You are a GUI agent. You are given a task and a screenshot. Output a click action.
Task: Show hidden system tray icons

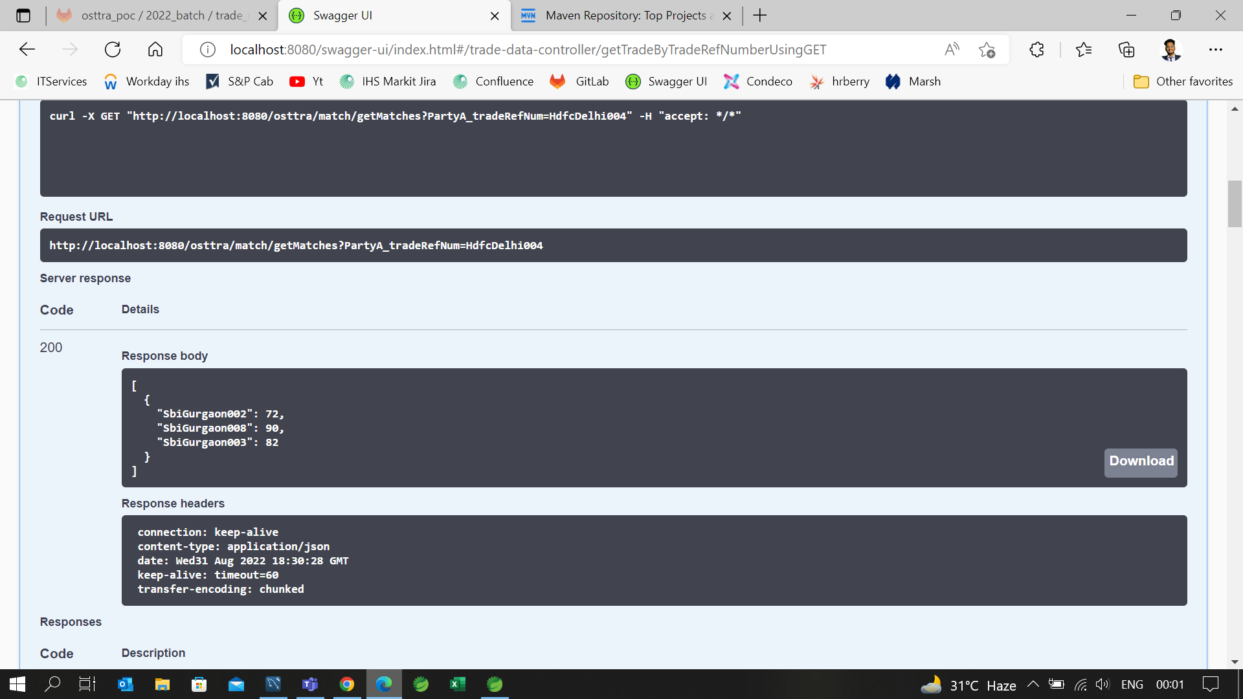[x=1033, y=684]
